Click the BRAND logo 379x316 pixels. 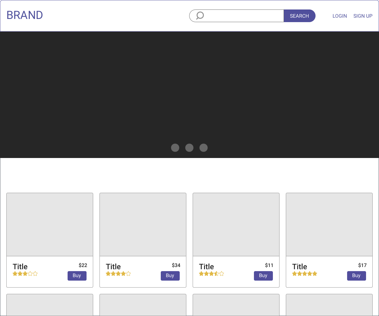point(25,15)
